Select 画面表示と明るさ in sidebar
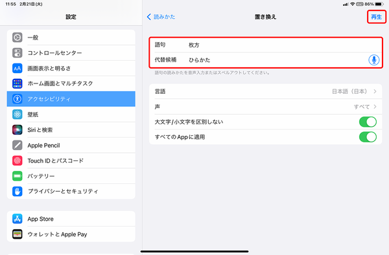The image size is (389, 255). point(71,68)
